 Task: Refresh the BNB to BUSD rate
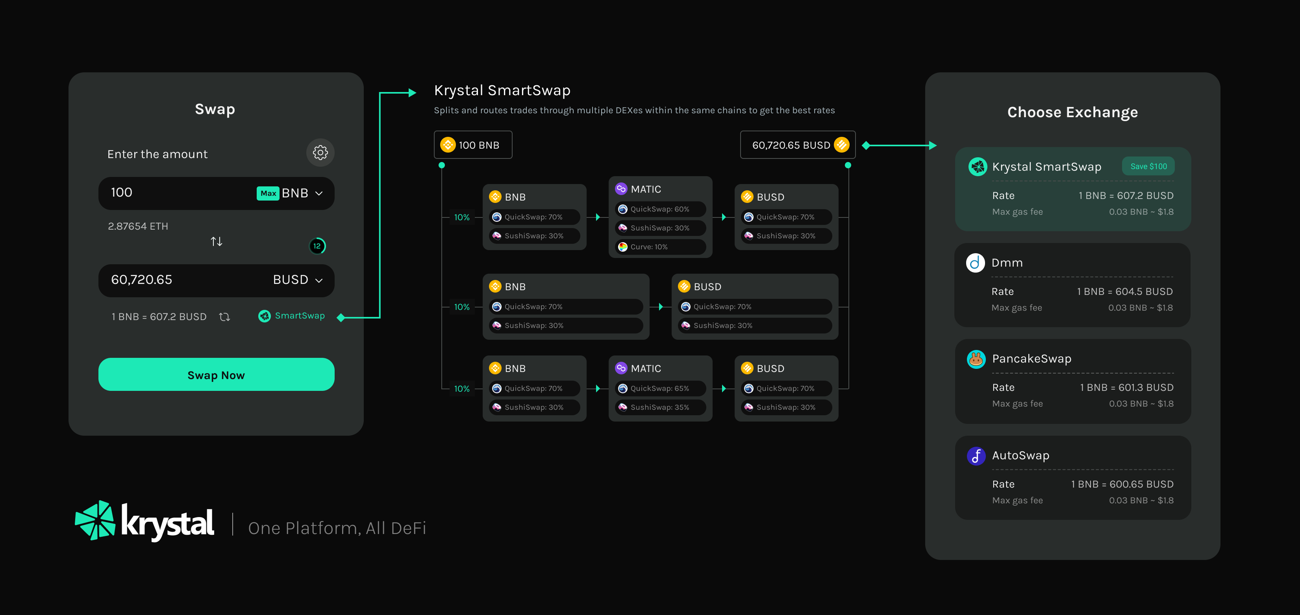pyautogui.click(x=224, y=317)
